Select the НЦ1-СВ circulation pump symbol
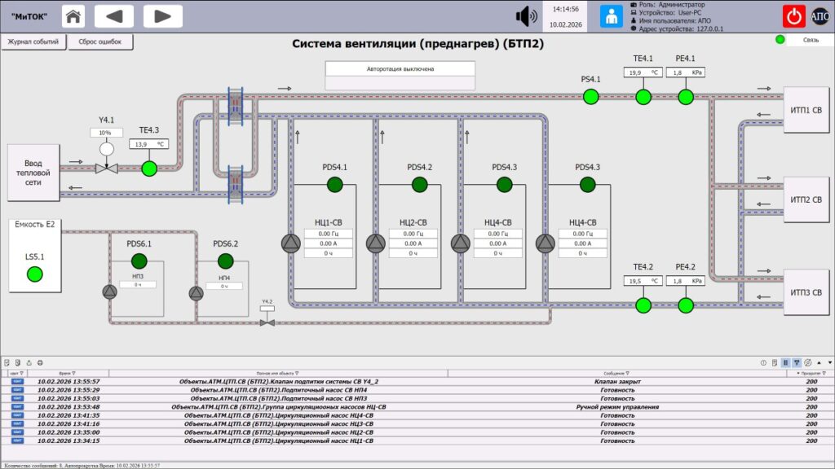Viewport: 835px width, 469px height. 291,243
